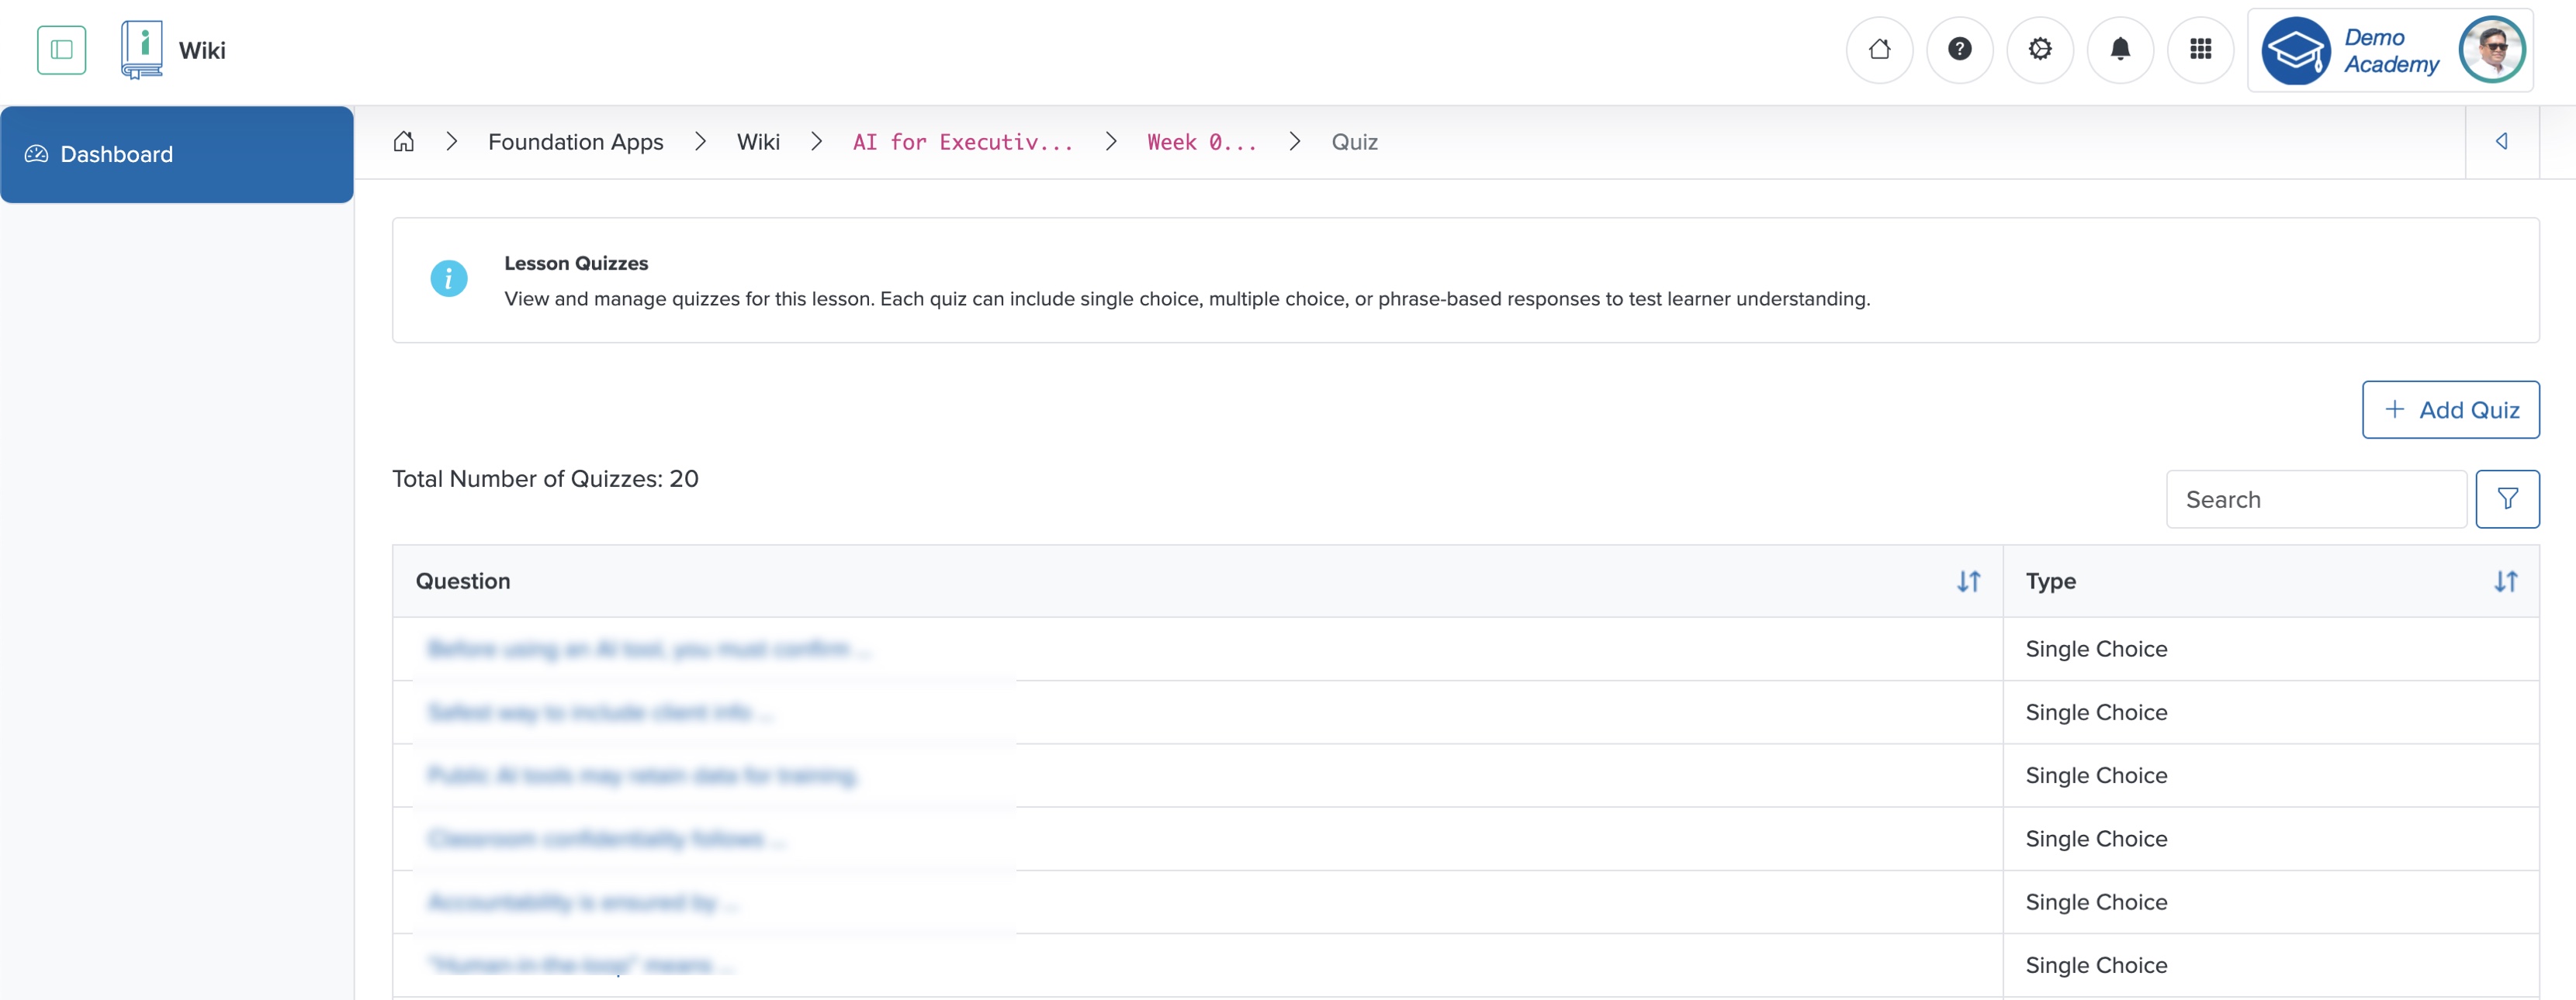The image size is (2576, 1000).
Task: Click the home icon in the breadcrumb trail
Action: [x=404, y=141]
